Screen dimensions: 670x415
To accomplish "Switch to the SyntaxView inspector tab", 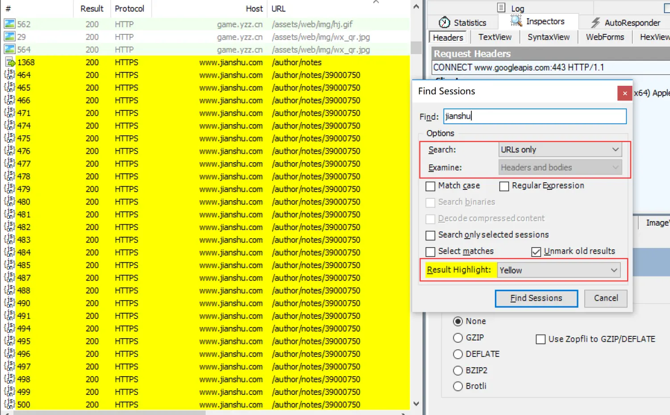I will click(549, 37).
